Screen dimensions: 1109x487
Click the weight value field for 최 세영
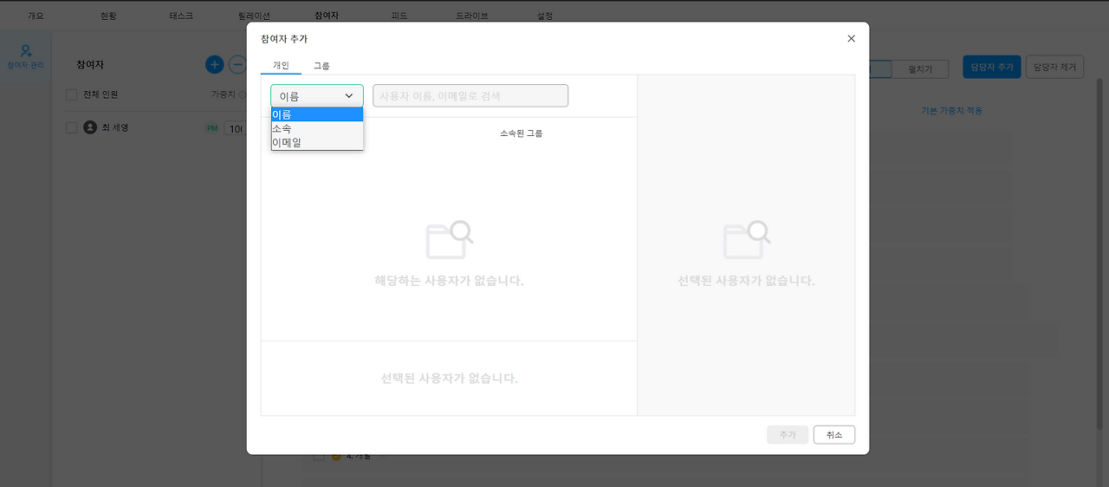[x=236, y=128]
